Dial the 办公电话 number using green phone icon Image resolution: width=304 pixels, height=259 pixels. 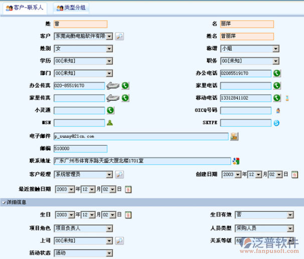[277, 73]
